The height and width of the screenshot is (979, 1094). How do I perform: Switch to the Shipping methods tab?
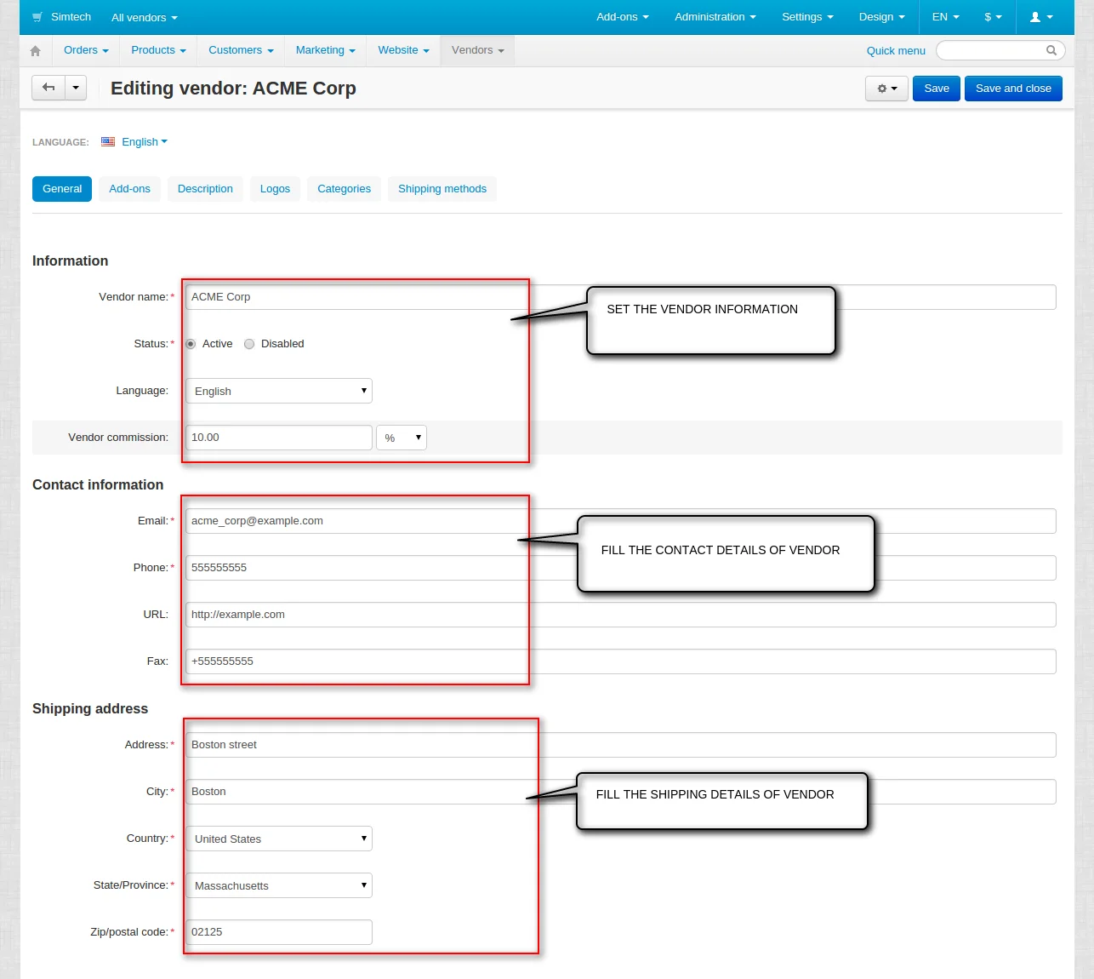click(x=442, y=189)
